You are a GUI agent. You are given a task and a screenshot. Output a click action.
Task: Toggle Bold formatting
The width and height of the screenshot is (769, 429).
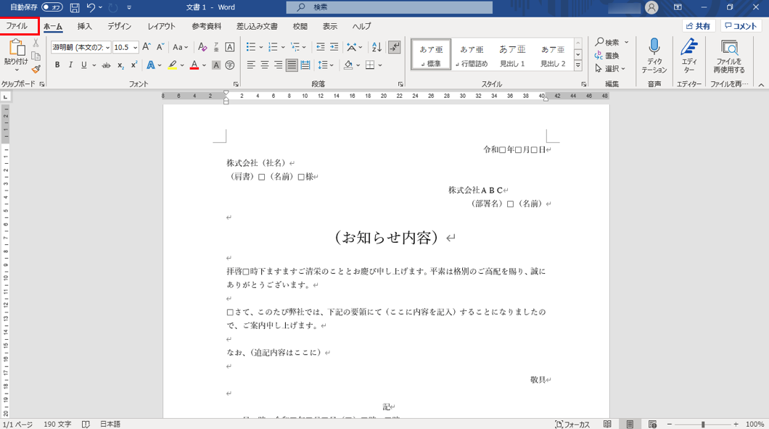click(57, 65)
